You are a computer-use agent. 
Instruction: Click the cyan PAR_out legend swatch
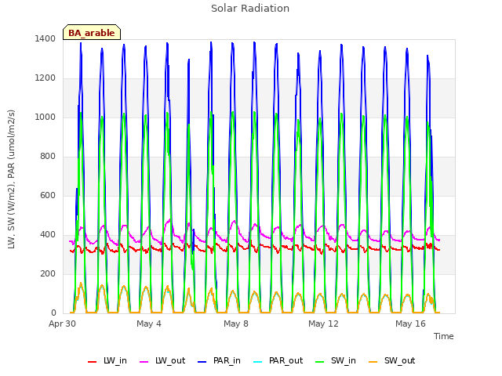tap(258, 362)
